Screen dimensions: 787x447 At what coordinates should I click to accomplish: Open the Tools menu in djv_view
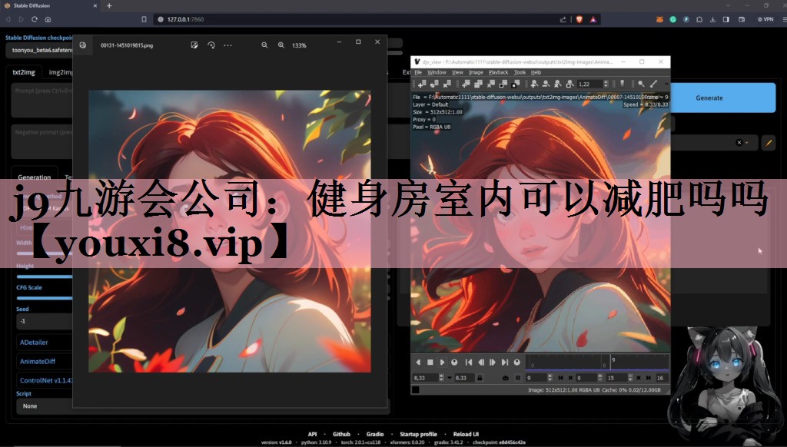[x=520, y=73]
